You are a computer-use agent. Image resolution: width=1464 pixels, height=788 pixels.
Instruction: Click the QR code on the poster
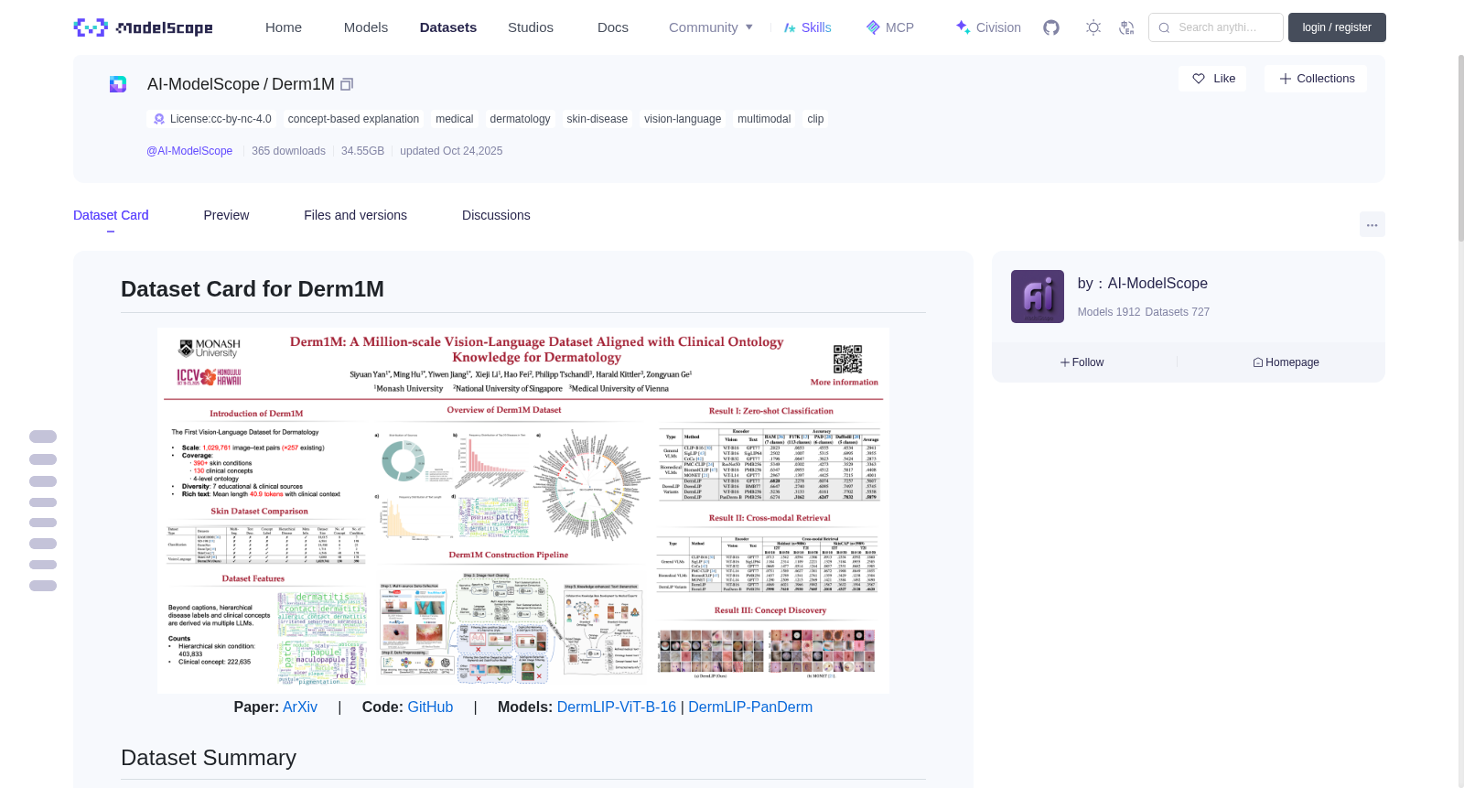pos(847,360)
